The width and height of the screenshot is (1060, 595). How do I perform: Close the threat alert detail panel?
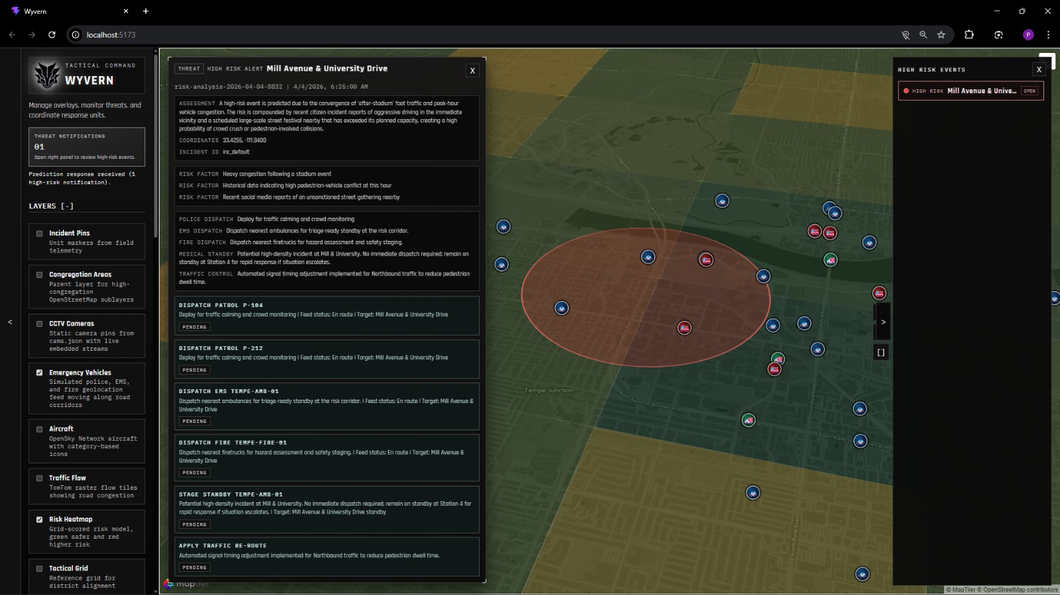point(472,70)
